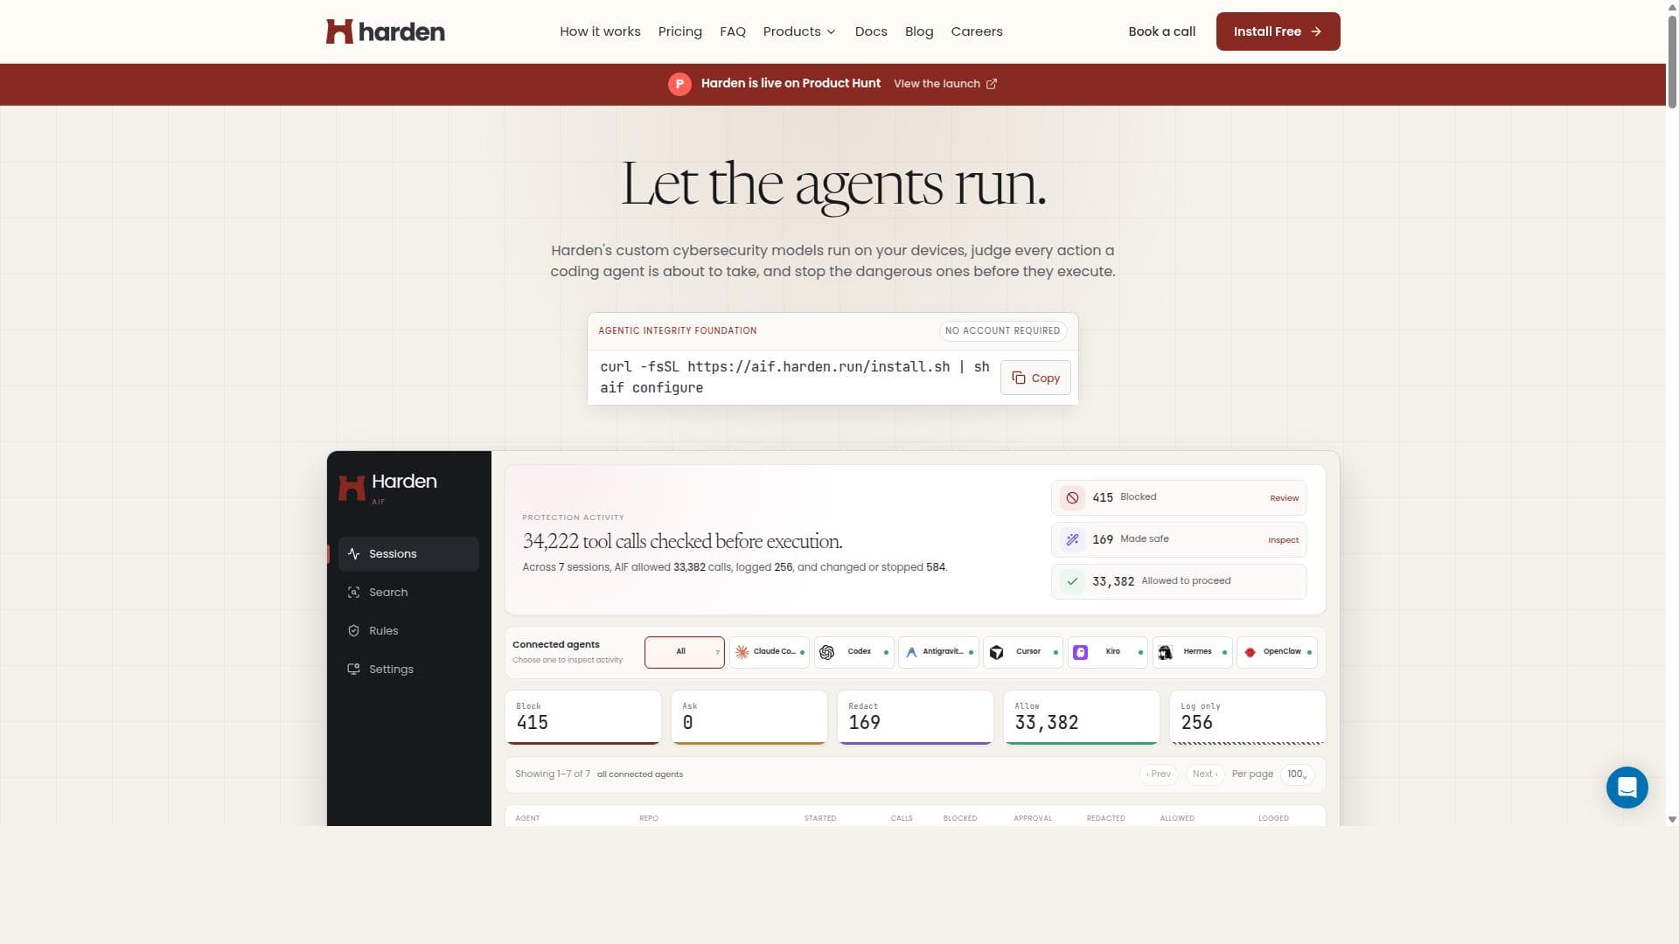Click the Search scan icon in sidebar

point(353,593)
